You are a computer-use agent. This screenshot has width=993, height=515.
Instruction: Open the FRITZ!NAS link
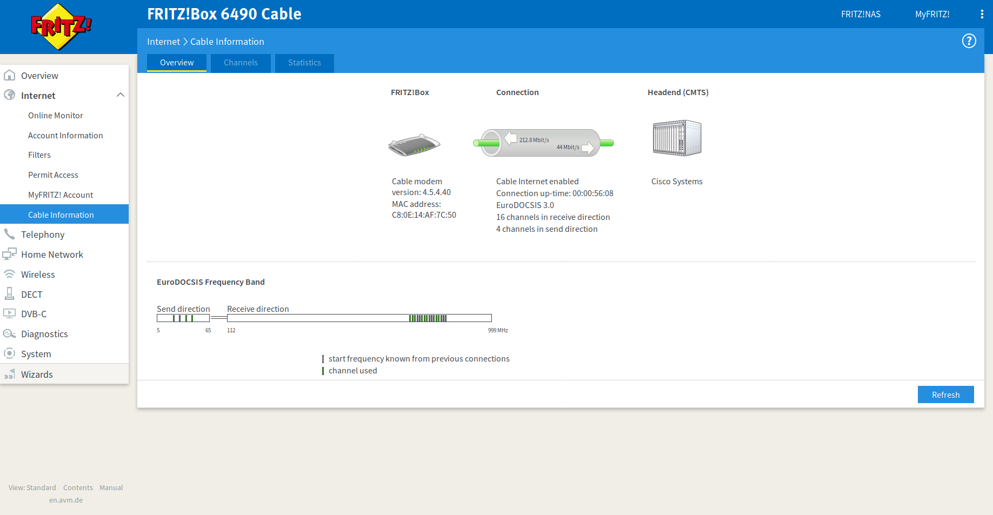point(861,14)
